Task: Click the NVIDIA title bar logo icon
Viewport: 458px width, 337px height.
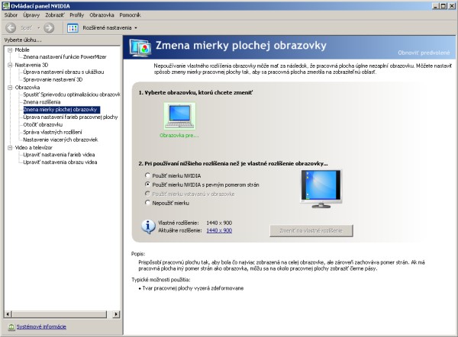Action: point(5,5)
